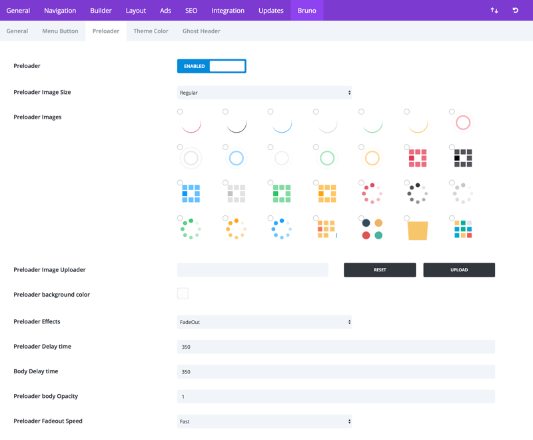The width and height of the screenshot is (533, 440).
Task: Choose the red square grid preloader image
Action: pyautogui.click(x=418, y=158)
